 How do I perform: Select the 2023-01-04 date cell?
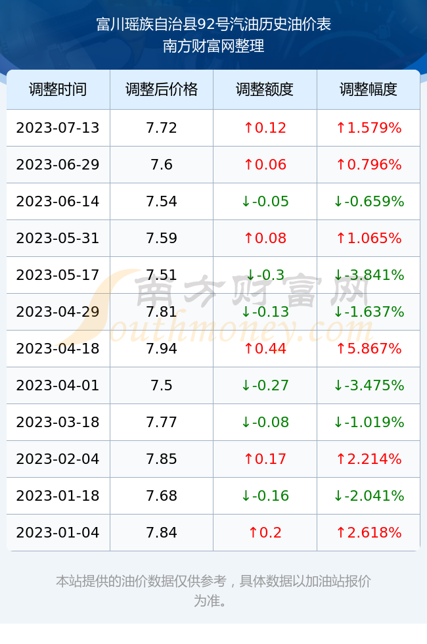[x=58, y=532]
